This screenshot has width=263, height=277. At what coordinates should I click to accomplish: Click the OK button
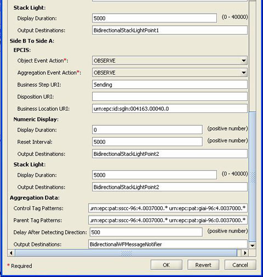click(x=167, y=265)
